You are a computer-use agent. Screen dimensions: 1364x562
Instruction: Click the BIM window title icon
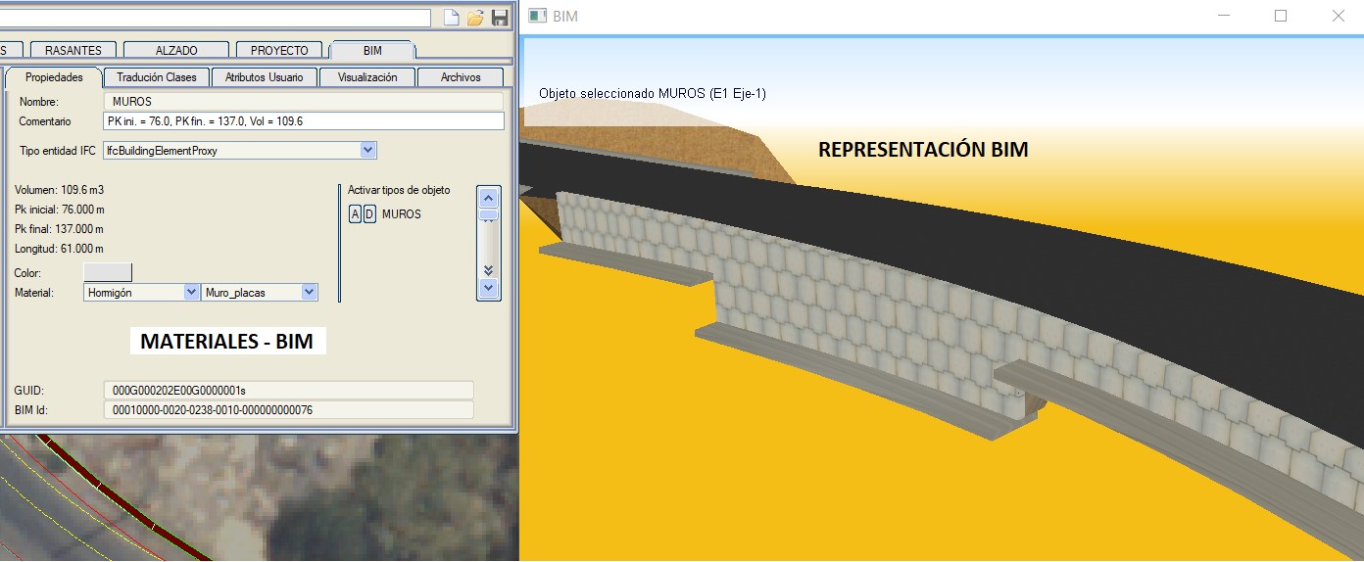(x=537, y=16)
